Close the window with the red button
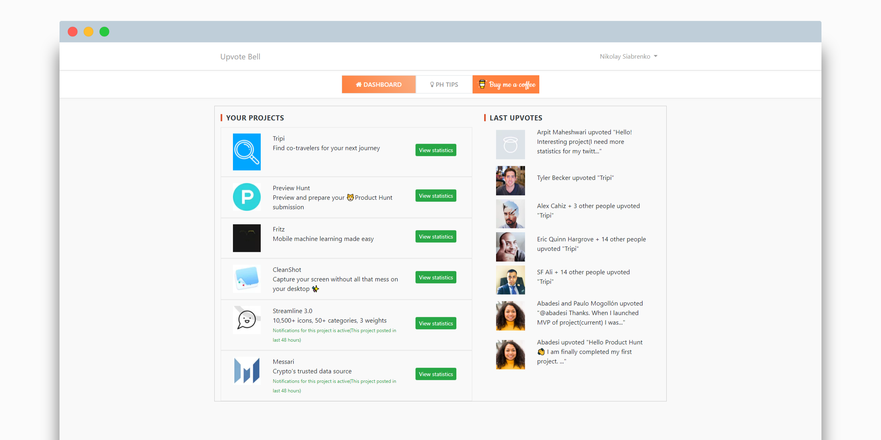 [x=73, y=32]
